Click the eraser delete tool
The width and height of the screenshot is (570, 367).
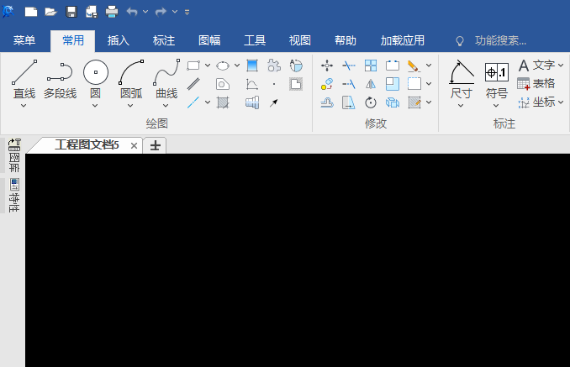tap(414, 66)
